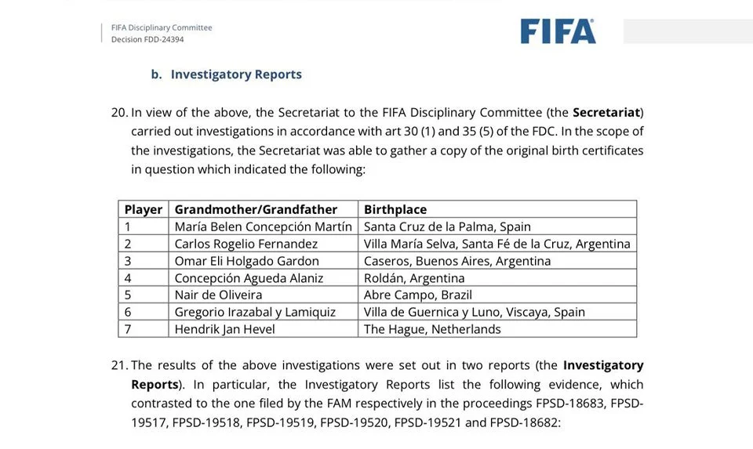Screen dimensions: 753x449
Task: Click the grey box beside the FIFA logo
Action: pos(687,31)
